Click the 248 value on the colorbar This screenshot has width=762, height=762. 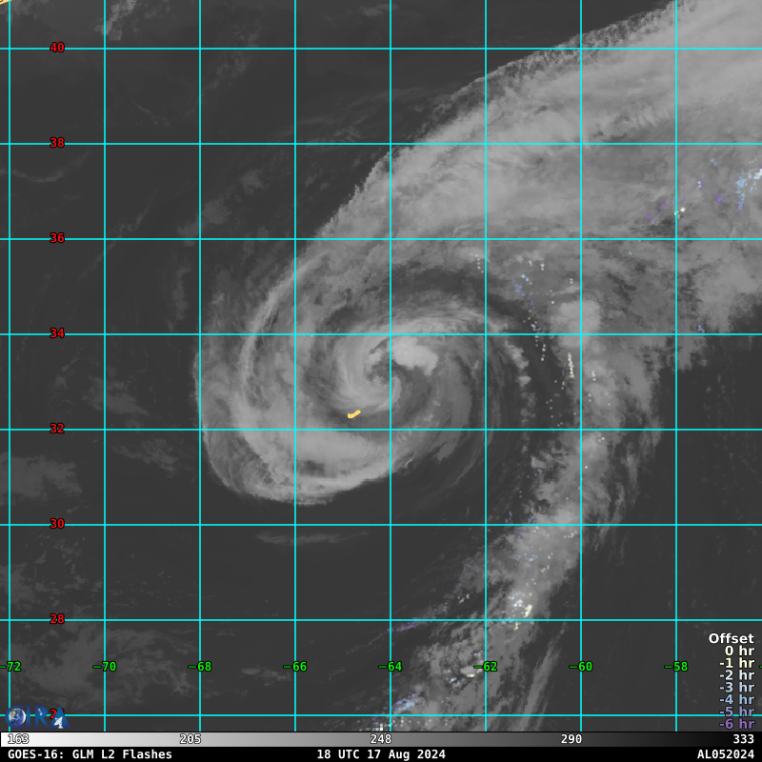pos(381,739)
